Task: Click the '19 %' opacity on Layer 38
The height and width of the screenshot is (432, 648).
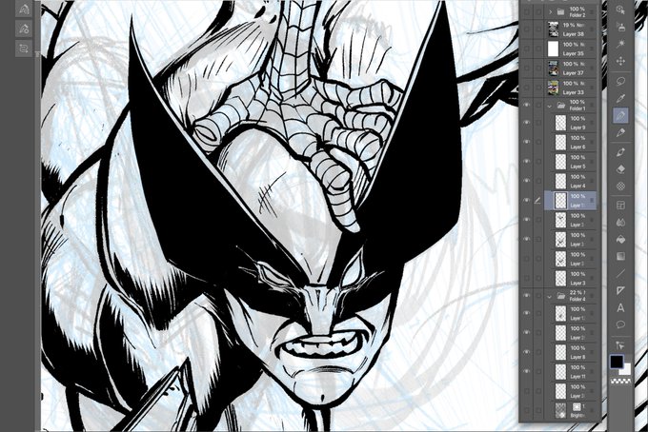Action: pos(569,25)
